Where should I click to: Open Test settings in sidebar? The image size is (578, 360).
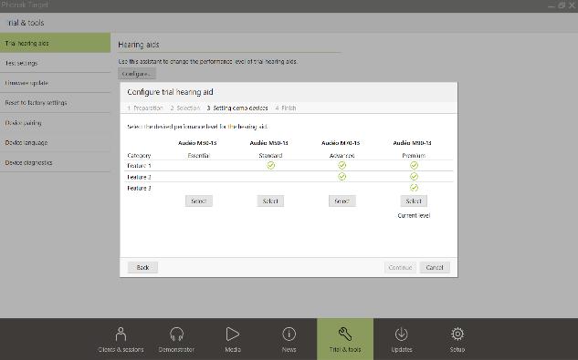tap(56, 63)
